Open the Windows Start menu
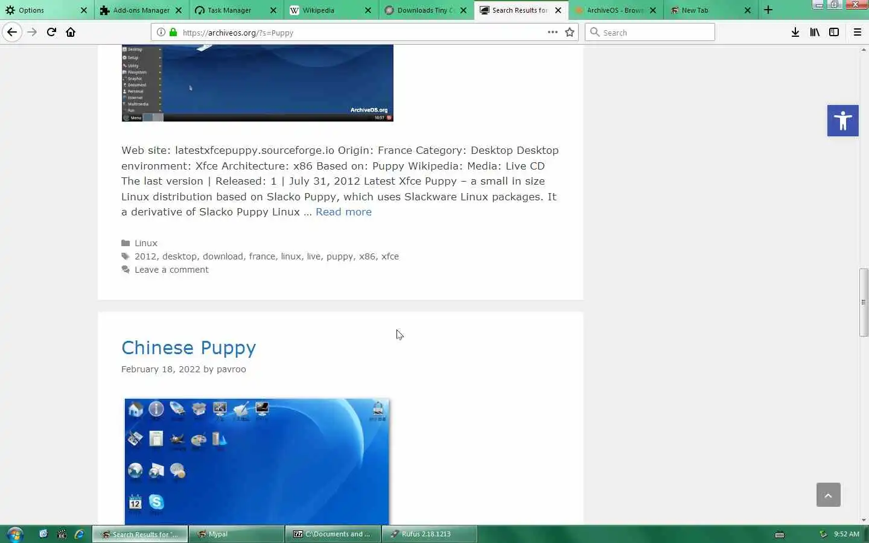This screenshot has width=869, height=543. coord(14,534)
